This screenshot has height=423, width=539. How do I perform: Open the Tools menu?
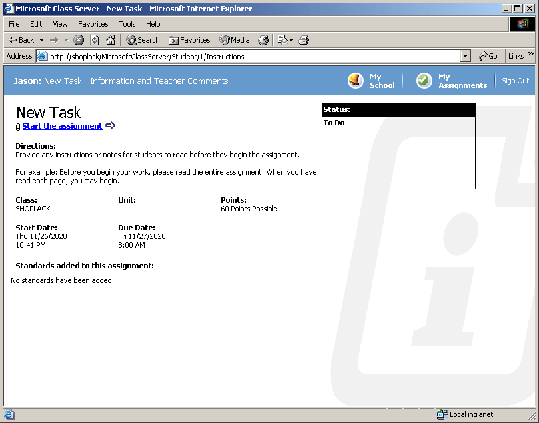[x=127, y=24]
